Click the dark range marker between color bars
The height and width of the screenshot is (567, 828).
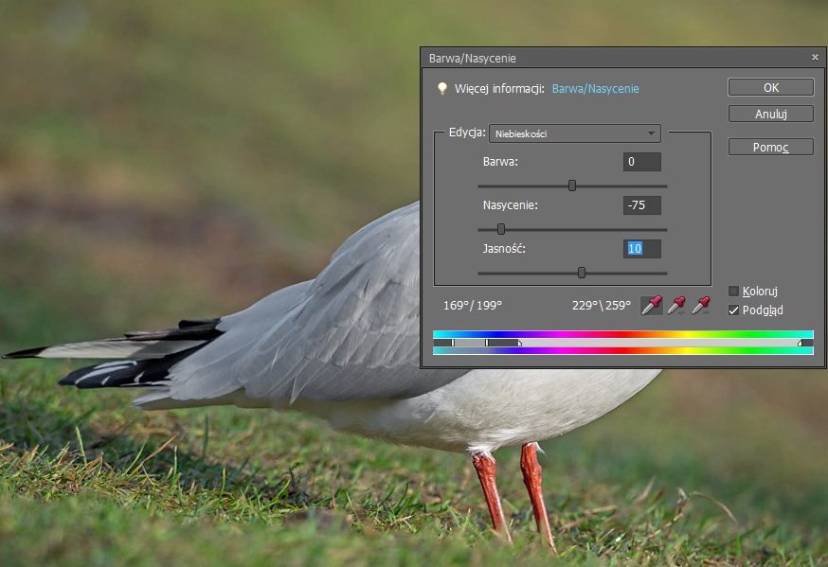pos(503,343)
